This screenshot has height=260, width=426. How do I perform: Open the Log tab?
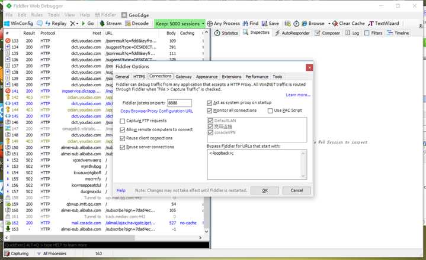tap(352, 33)
